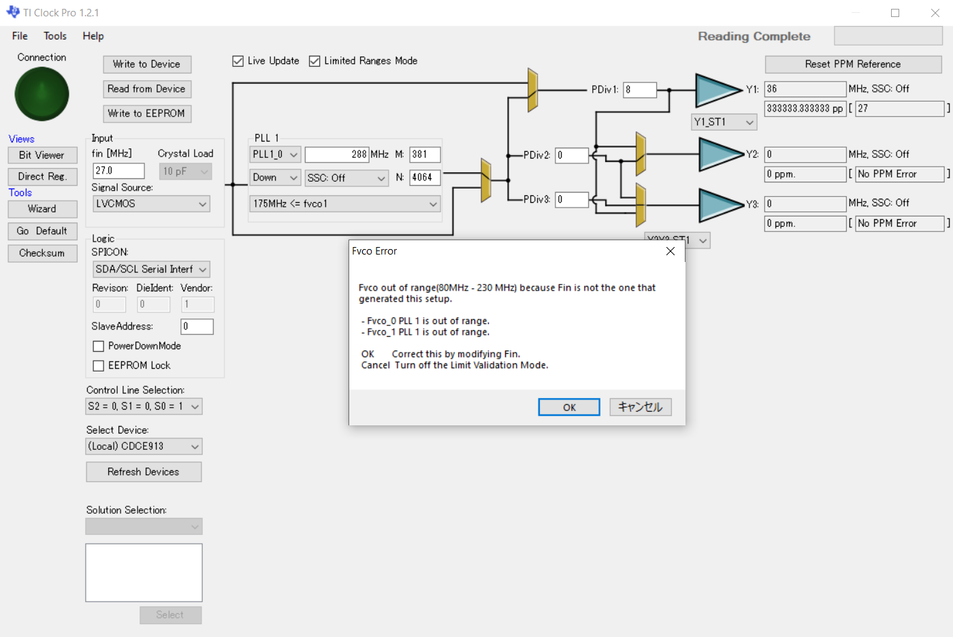This screenshot has width=953, height=637.
Task: Click the Y2 0 ppm. field
Action: (x=805, y=174)
